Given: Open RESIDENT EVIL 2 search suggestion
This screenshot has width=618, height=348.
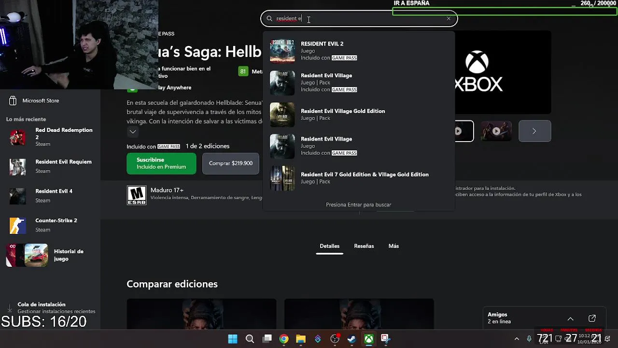Looking at the screenshot, I should pyautogui.click(x=358, y=51).
